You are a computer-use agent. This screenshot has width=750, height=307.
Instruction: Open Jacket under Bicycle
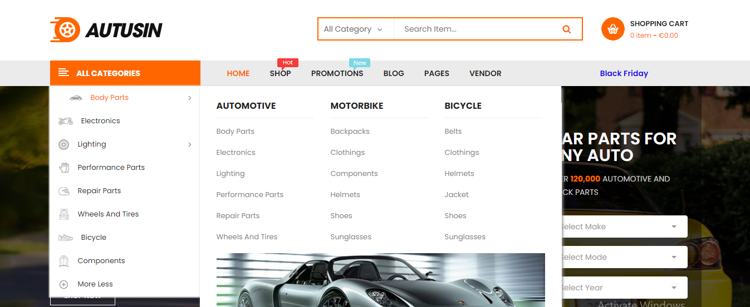point(457,195)
